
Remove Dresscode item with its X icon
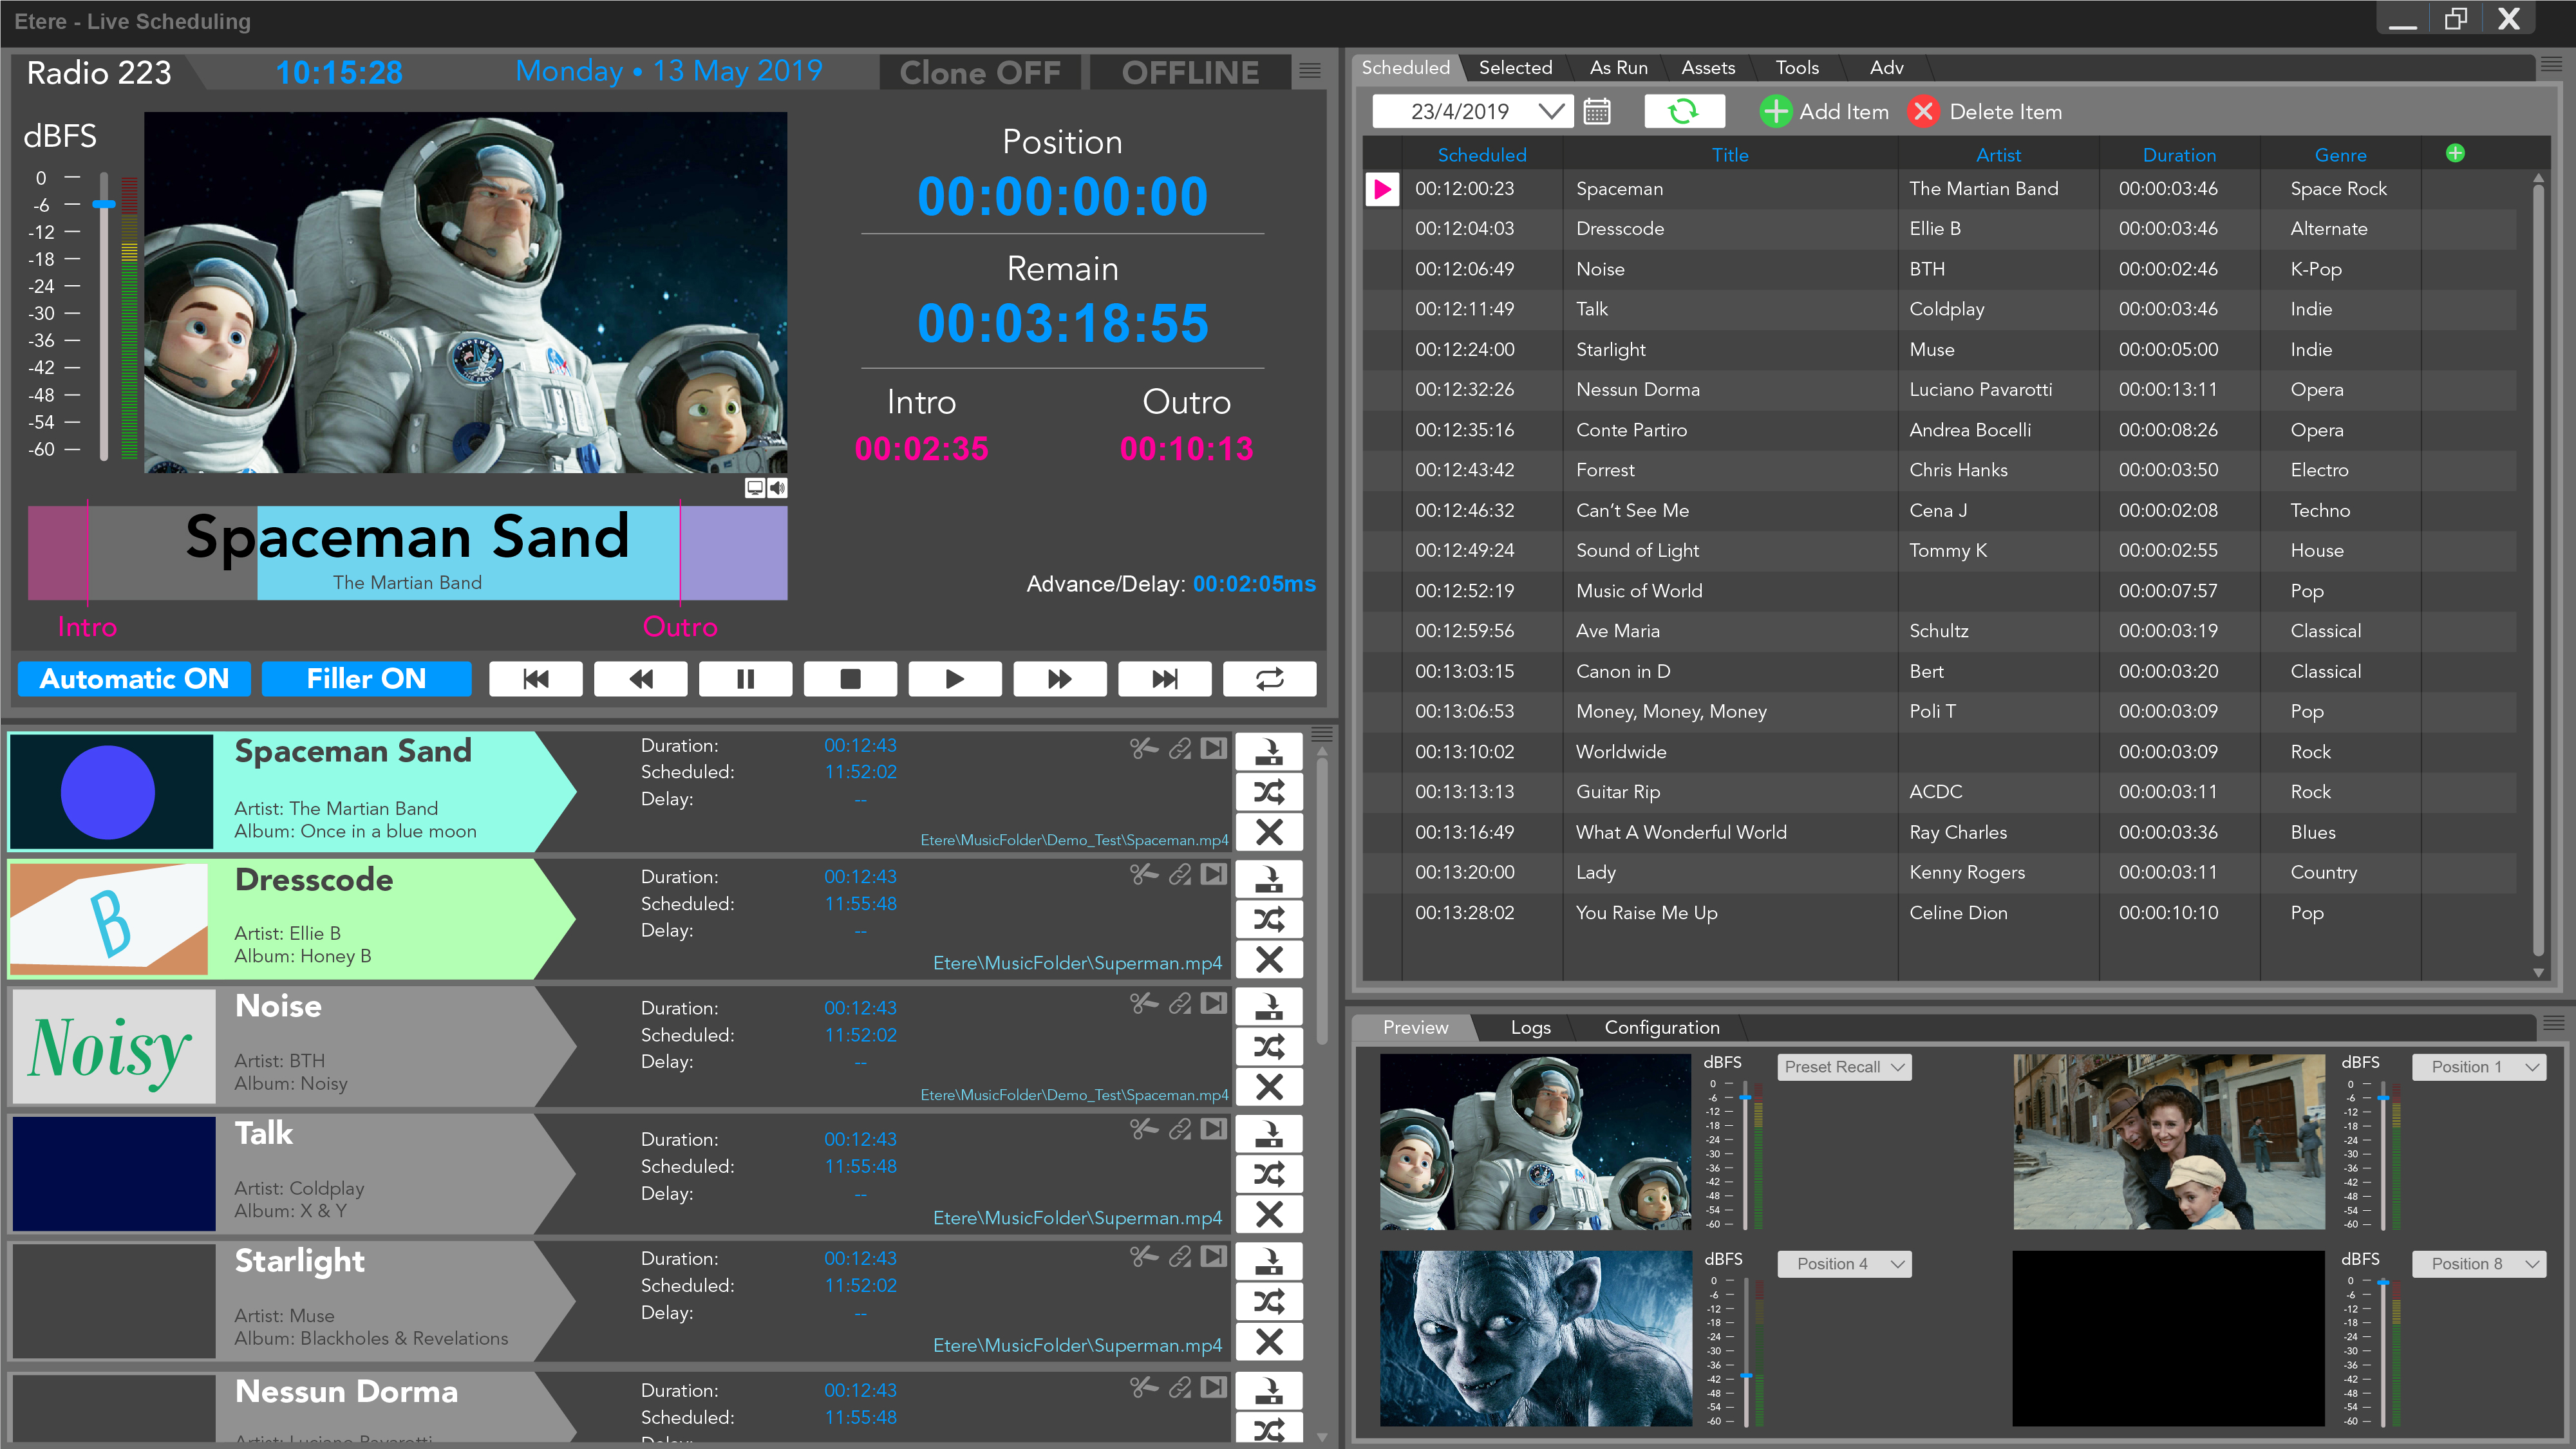1268,959
